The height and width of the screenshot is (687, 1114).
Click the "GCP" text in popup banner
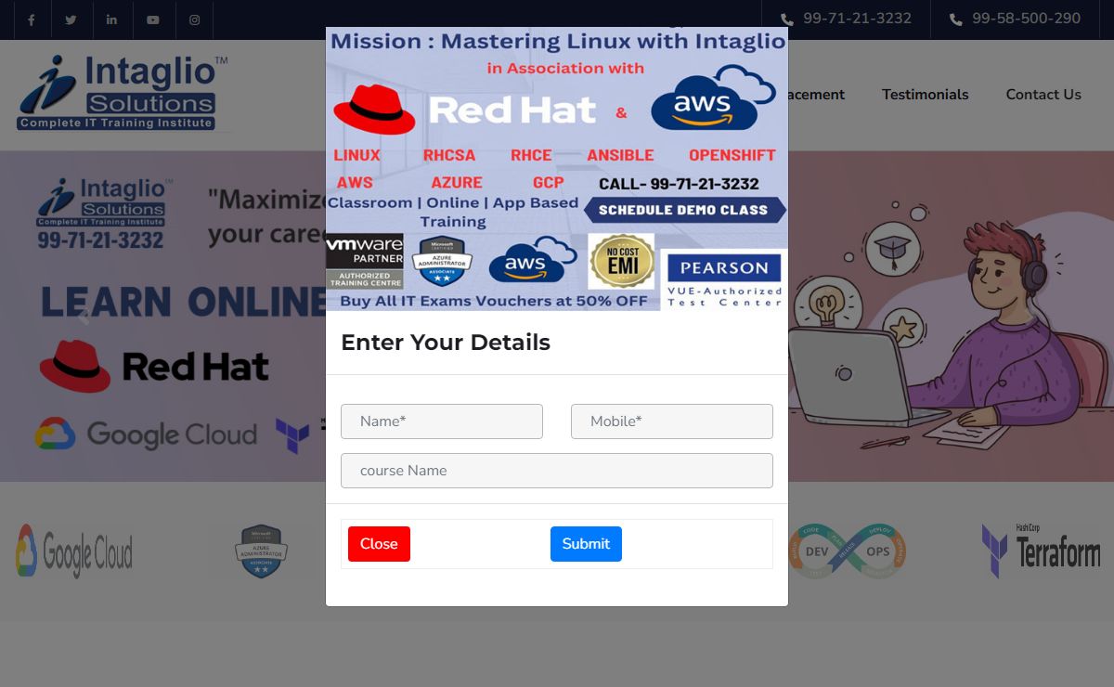(x=549, y=183)
